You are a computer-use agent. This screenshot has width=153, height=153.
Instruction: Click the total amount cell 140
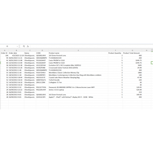click(x=132, y=75)
